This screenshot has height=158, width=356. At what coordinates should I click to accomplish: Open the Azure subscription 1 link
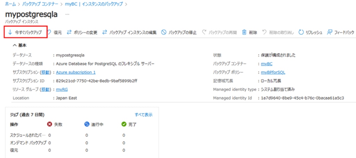tap(75, 72)
